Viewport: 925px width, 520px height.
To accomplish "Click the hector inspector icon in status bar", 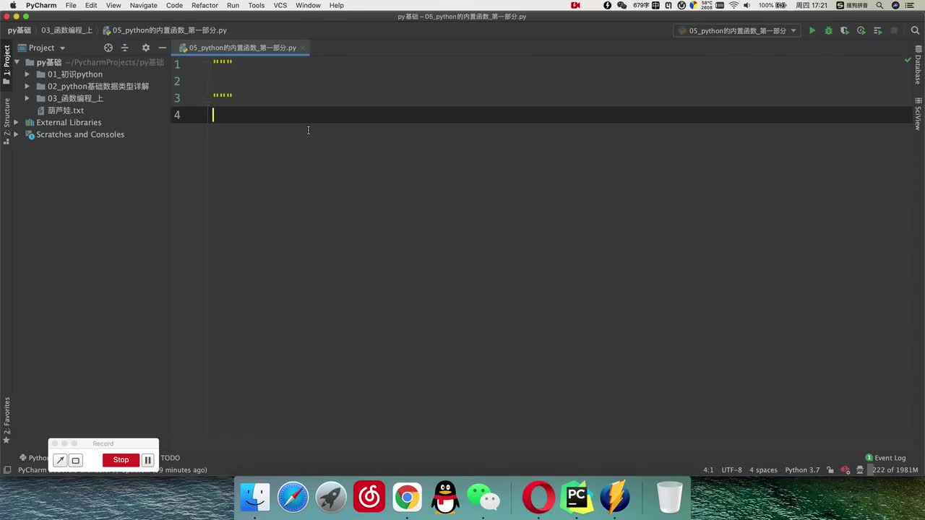I will [860, 470].
